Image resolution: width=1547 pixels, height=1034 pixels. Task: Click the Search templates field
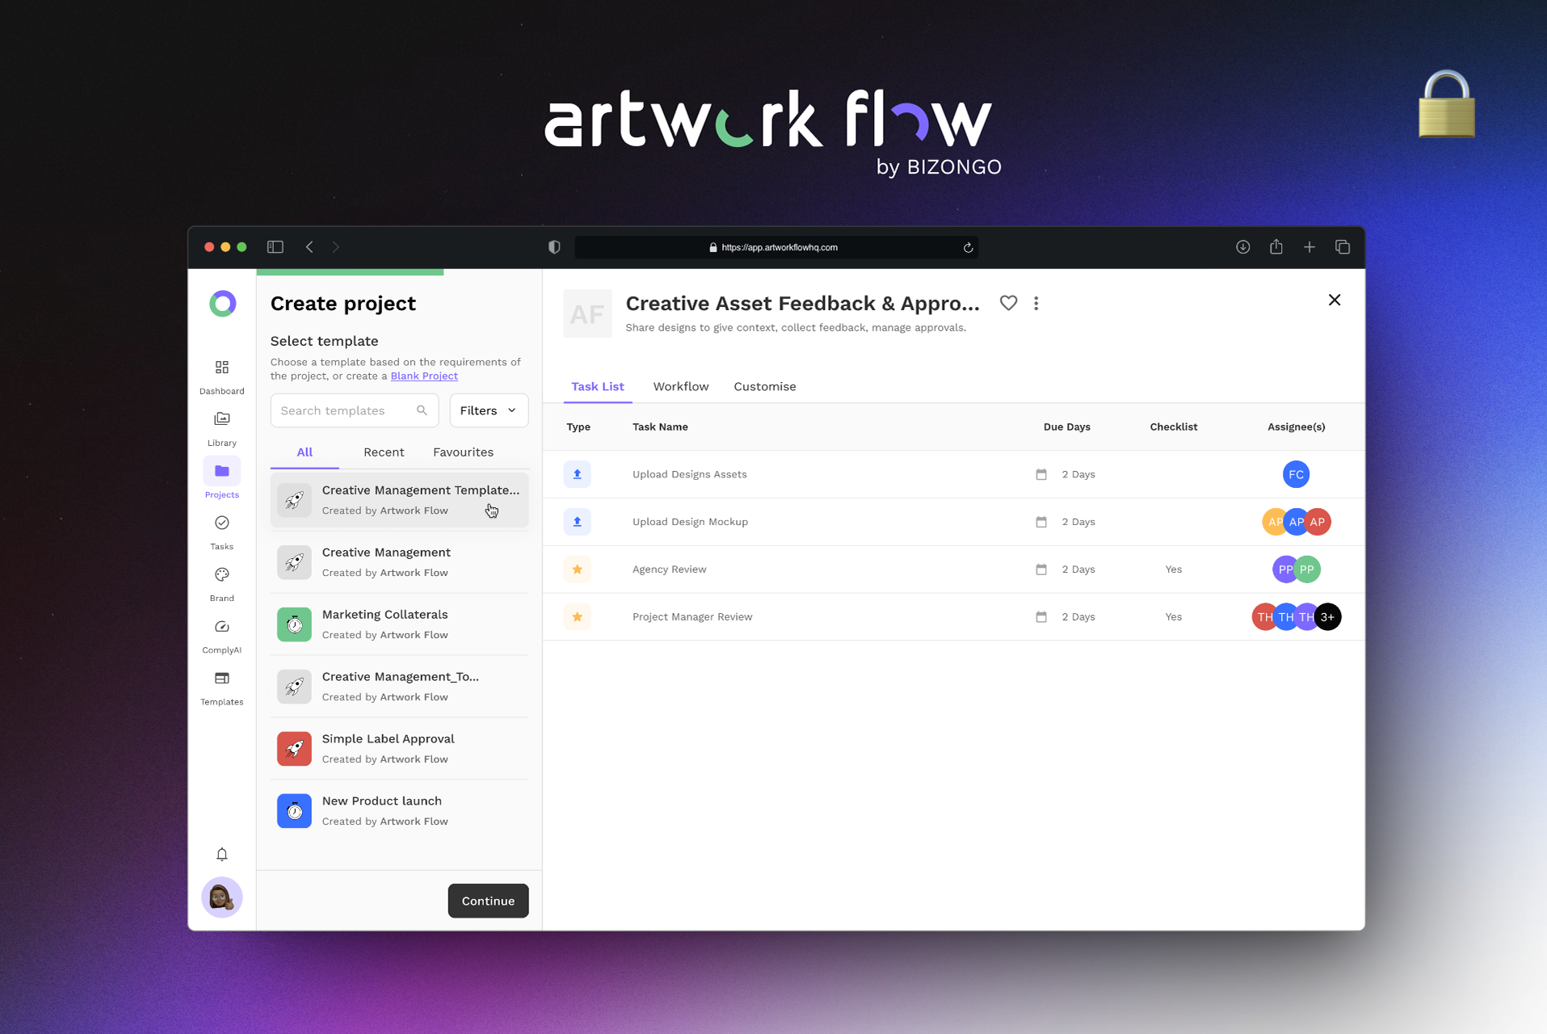click(x=355, y=410)
